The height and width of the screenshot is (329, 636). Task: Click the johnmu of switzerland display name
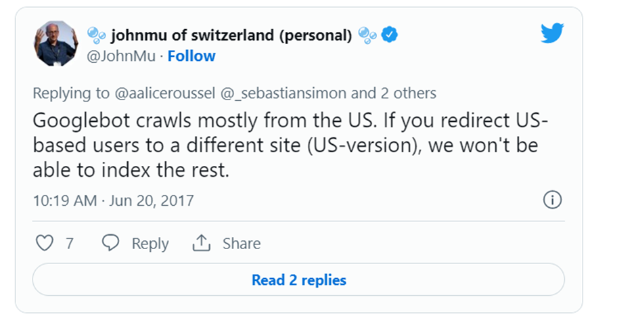click(231, 35)
